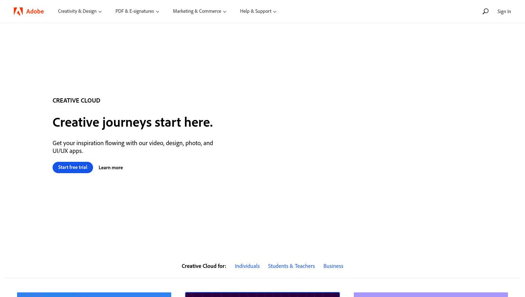Screen dimensions: 525x297
Task: Click the Adobe logo icon
Action: pos(18,11)
